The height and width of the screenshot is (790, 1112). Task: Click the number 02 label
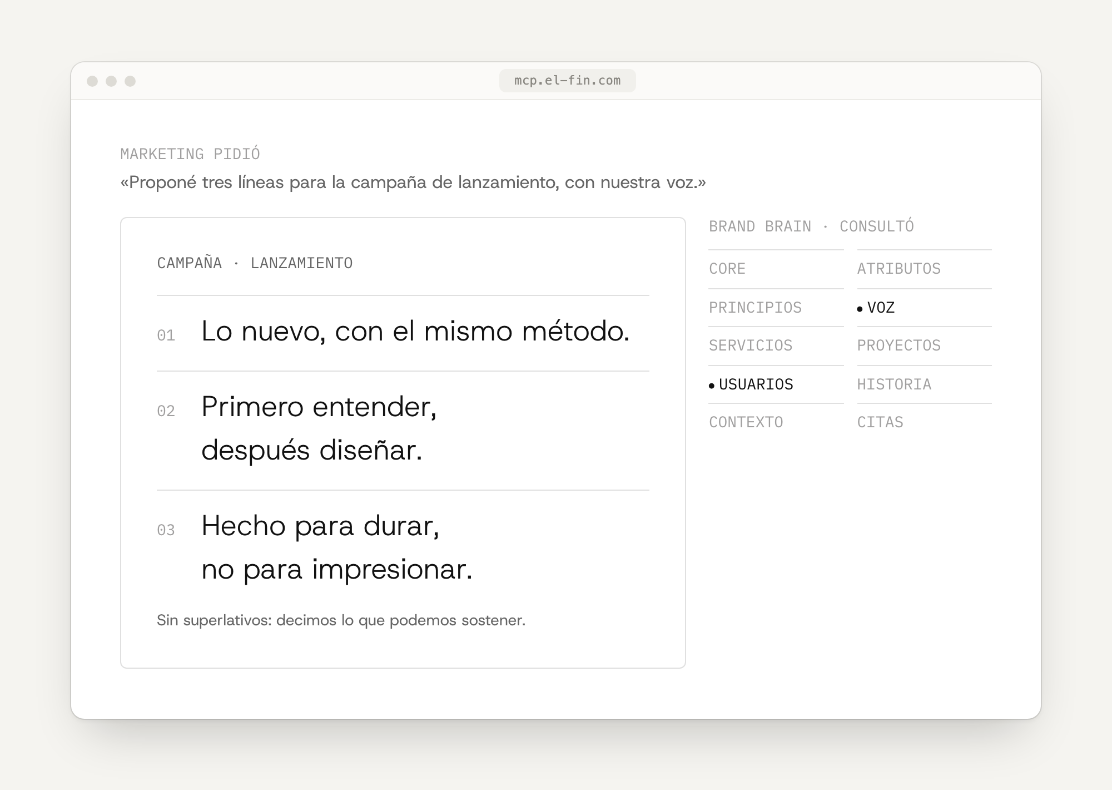tap(166, 411)
